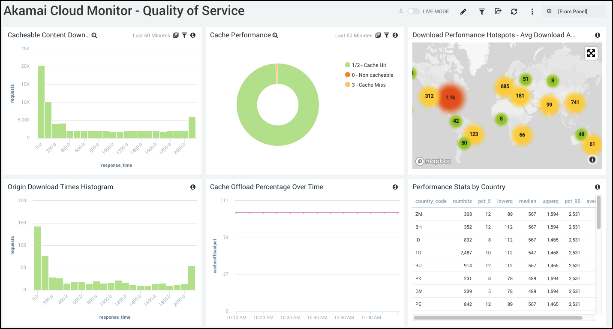Click 'Last 60 Minutes' on Cache Performance panel
This screenshot has width=613, height=329.
[x=354, y=35]
